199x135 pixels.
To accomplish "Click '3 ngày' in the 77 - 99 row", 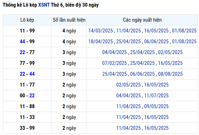I will (x=69, y=63).
